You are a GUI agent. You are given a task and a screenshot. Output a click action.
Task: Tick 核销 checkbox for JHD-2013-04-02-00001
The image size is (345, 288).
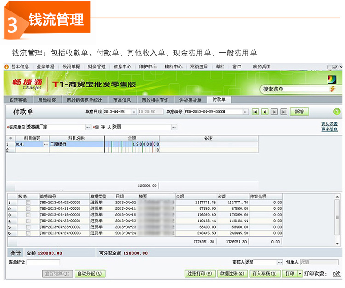pyautogui.click(x=28, y=203)
